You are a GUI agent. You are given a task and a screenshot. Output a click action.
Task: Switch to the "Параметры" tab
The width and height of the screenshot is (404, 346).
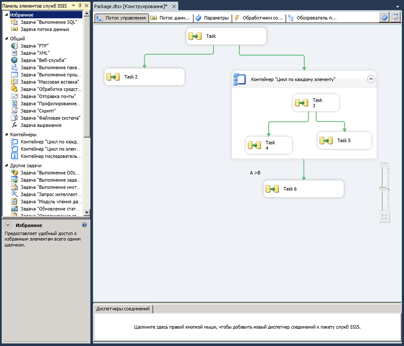coord(212,18)
